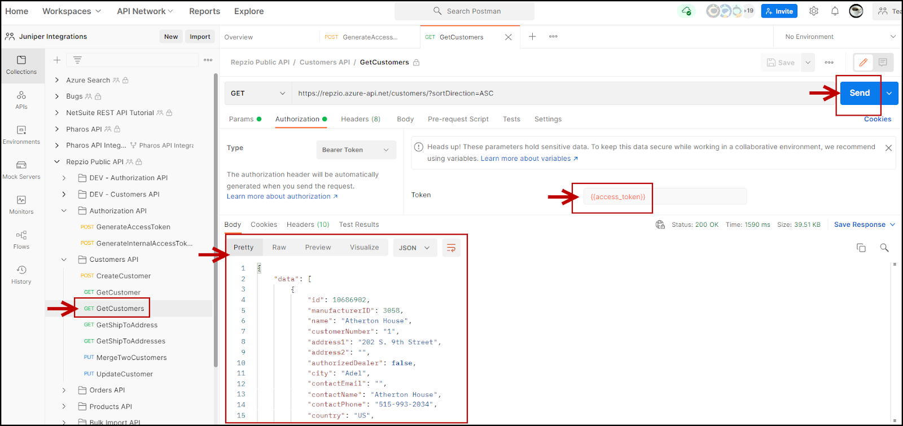Open the MergeTwoCustomers request

point(131,358)
